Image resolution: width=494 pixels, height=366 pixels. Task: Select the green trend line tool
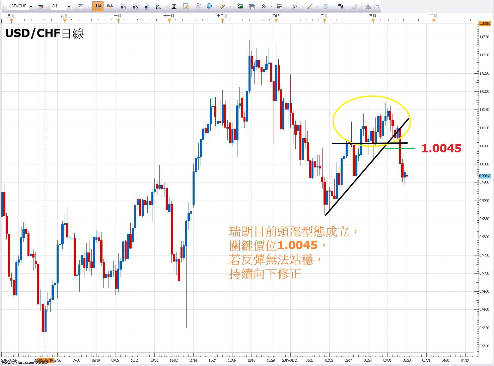coord(310,6)
